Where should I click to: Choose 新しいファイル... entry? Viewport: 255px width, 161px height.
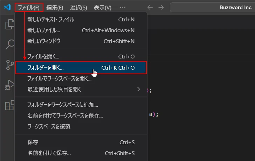click(81, 30)
